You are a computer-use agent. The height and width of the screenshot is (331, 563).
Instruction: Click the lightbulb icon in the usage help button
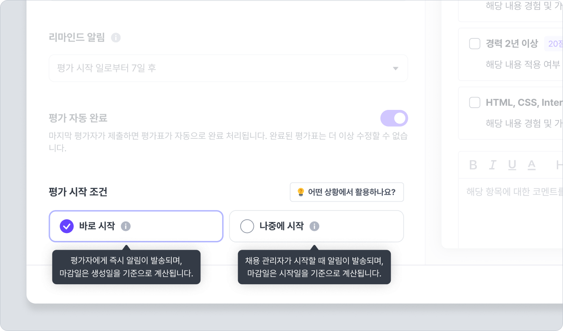point(301,192)
